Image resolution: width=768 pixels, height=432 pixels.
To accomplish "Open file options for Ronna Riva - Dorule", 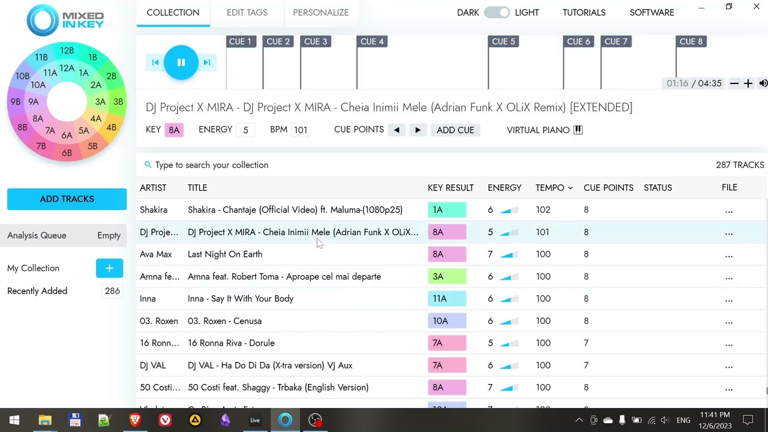I will tap(729, 343).
